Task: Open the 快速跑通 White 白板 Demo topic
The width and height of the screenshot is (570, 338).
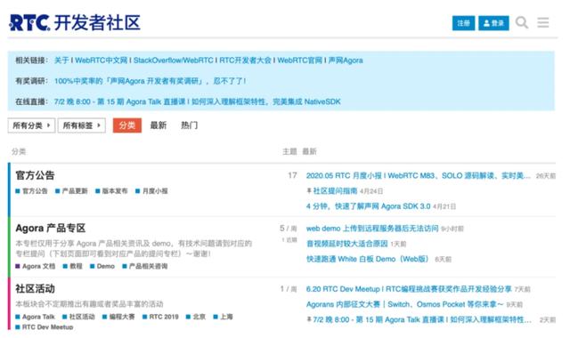Action: 369,259
